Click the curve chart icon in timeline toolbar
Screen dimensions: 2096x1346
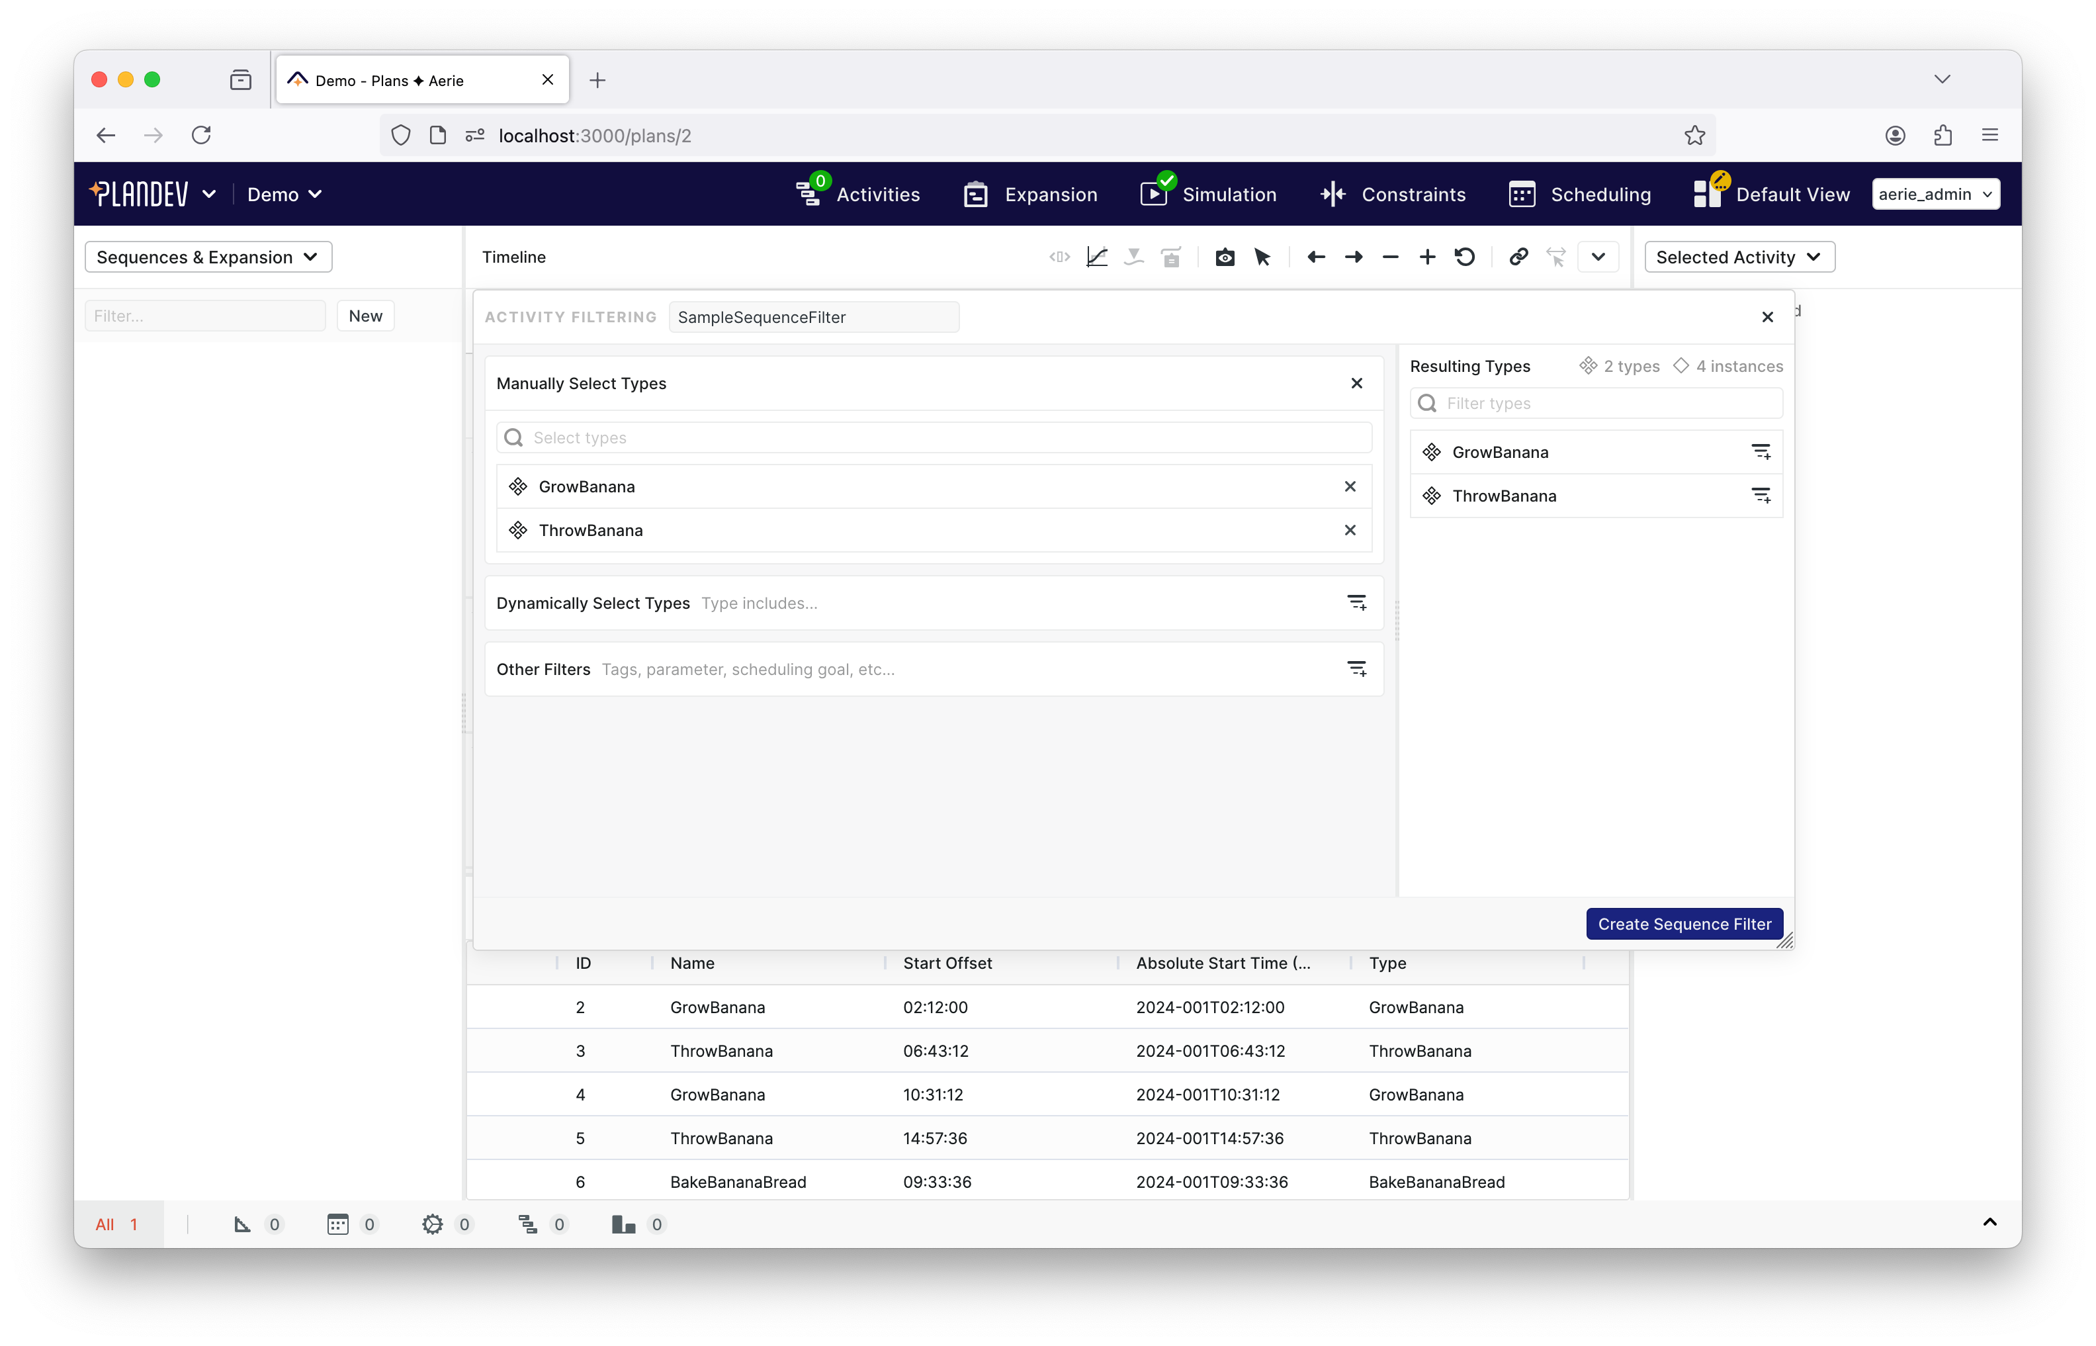pos(1096,257)
